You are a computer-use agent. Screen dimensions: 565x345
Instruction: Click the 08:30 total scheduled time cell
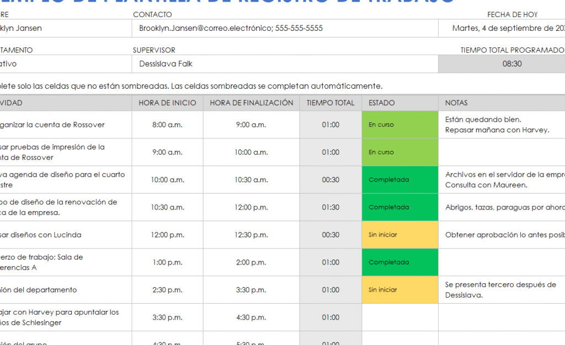pyautogui.click(x=511, y=64)
